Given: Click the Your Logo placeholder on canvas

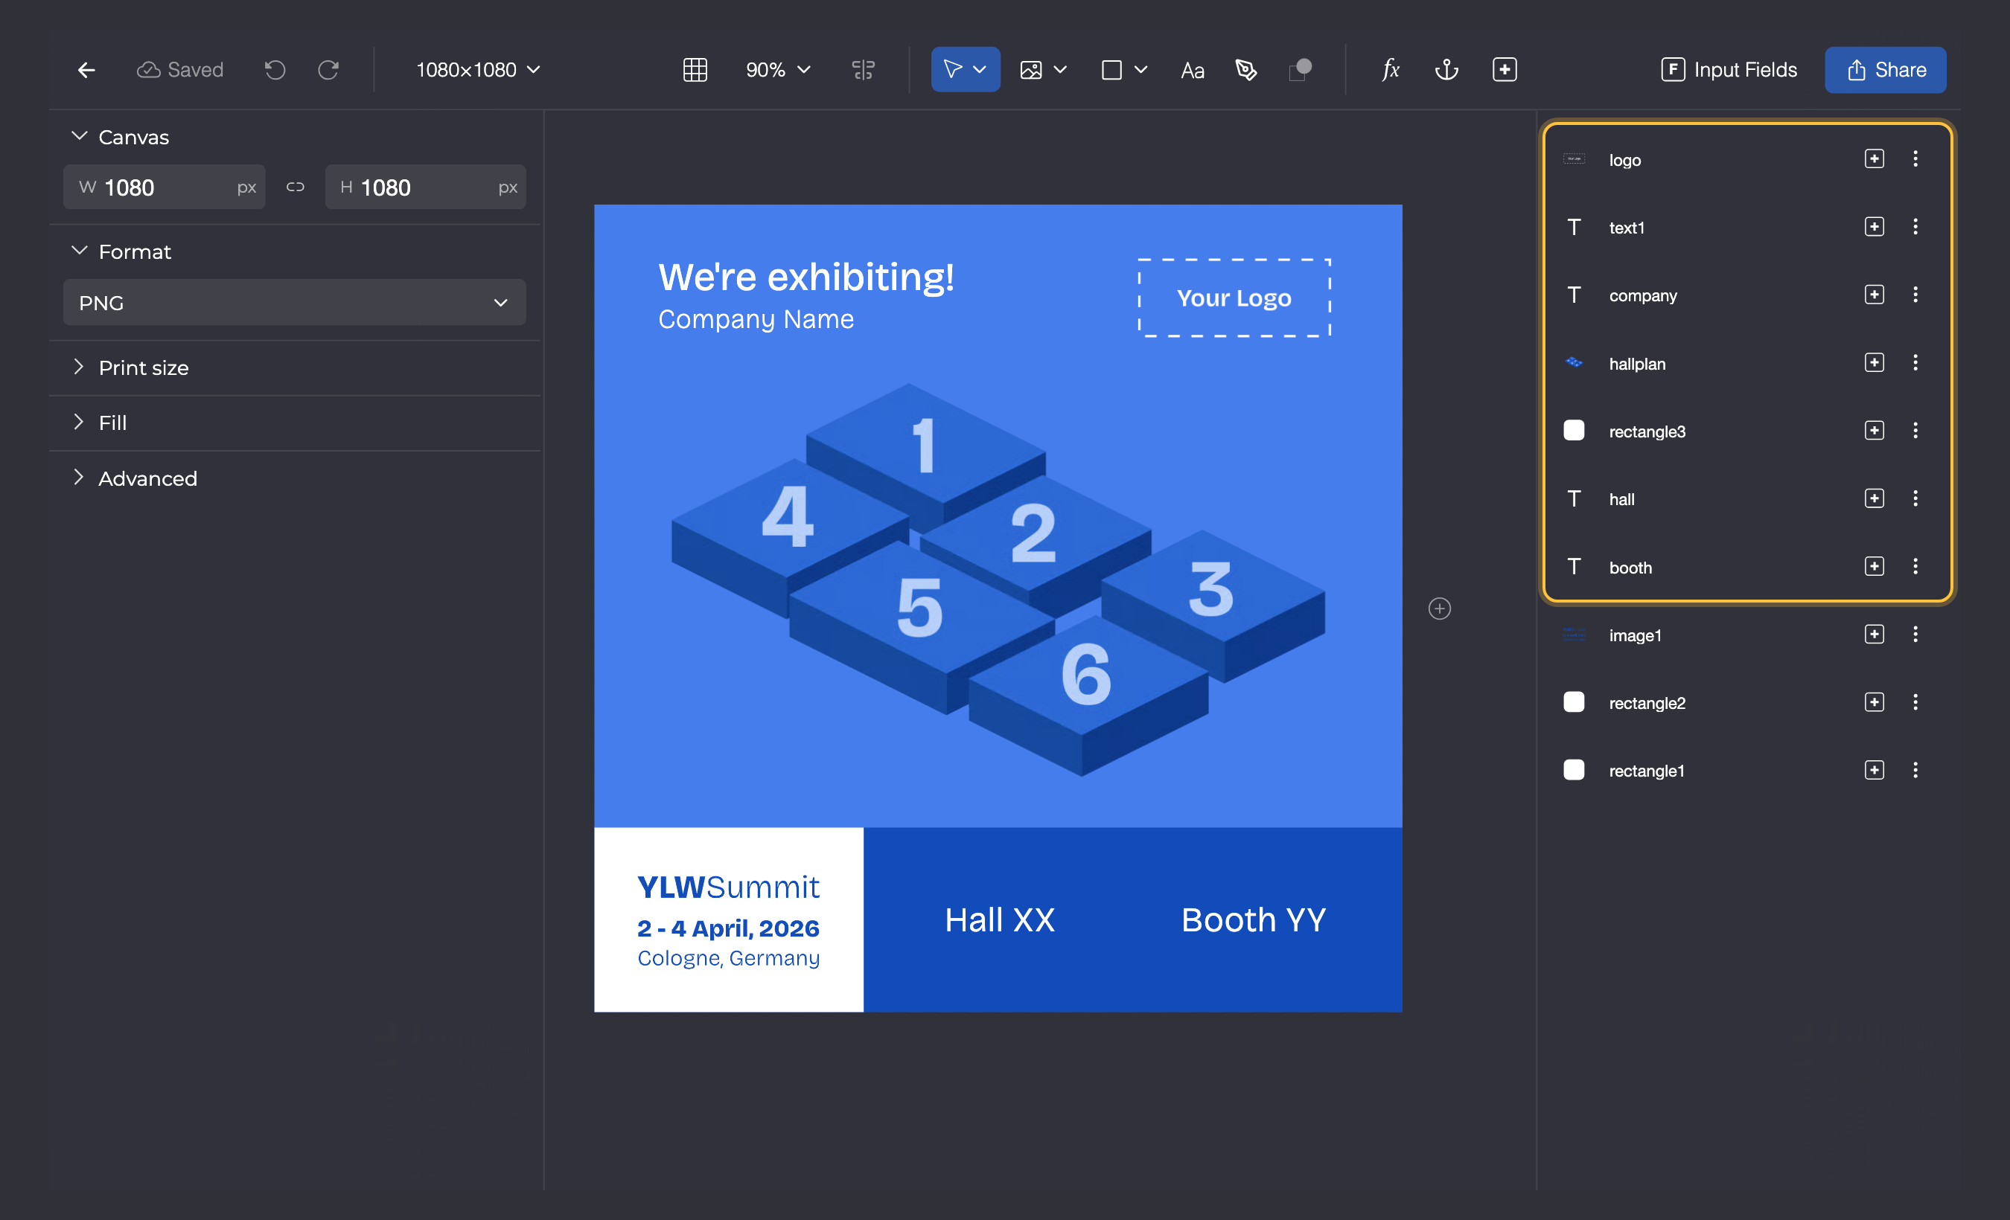Looking at the screenshot, I should [x=1234, y=298].
